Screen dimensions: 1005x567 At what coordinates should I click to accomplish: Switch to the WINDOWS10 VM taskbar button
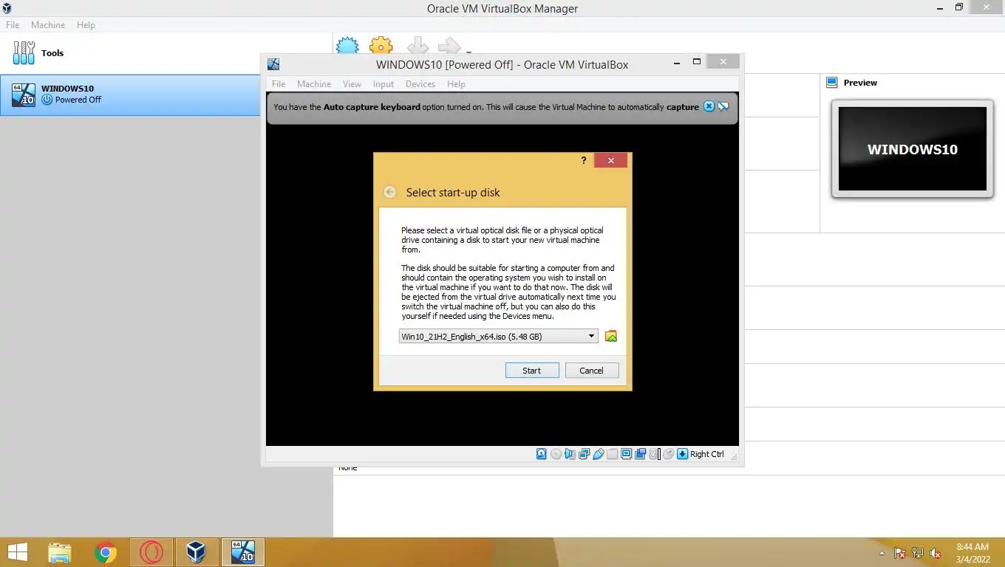pos(242,552)
